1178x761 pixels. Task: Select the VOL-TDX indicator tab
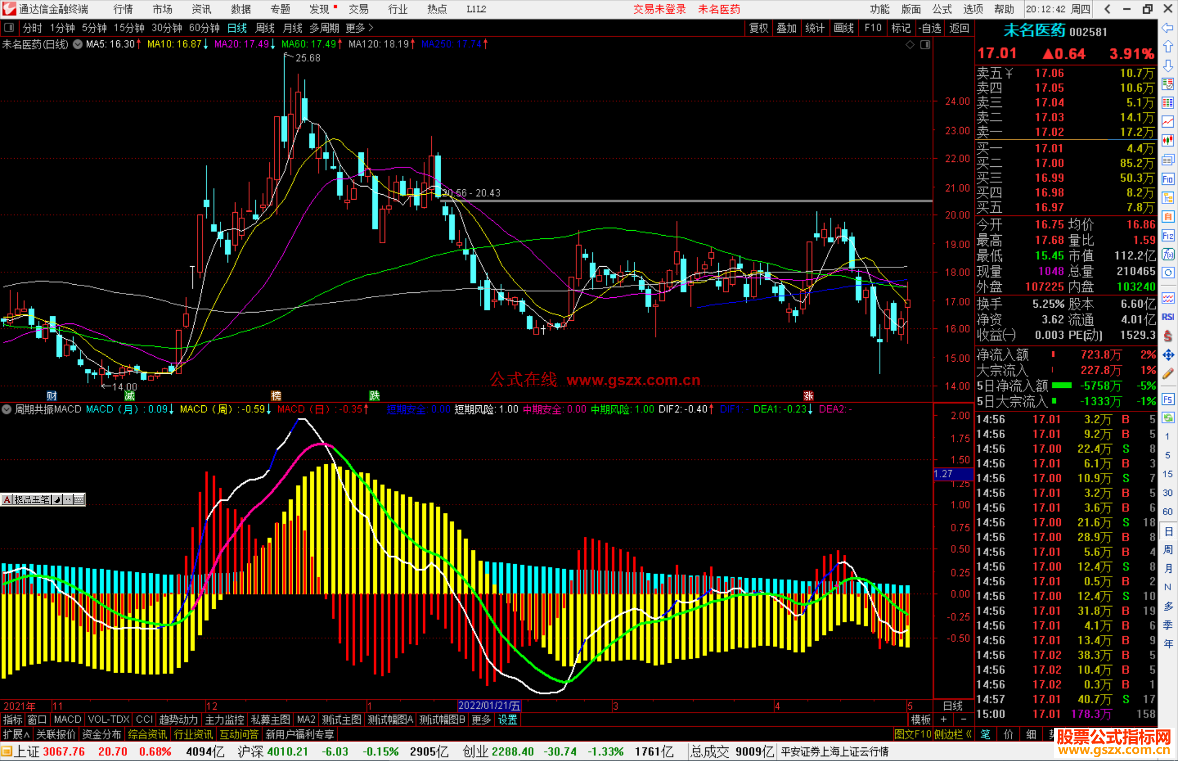click(x=109, y=720)
